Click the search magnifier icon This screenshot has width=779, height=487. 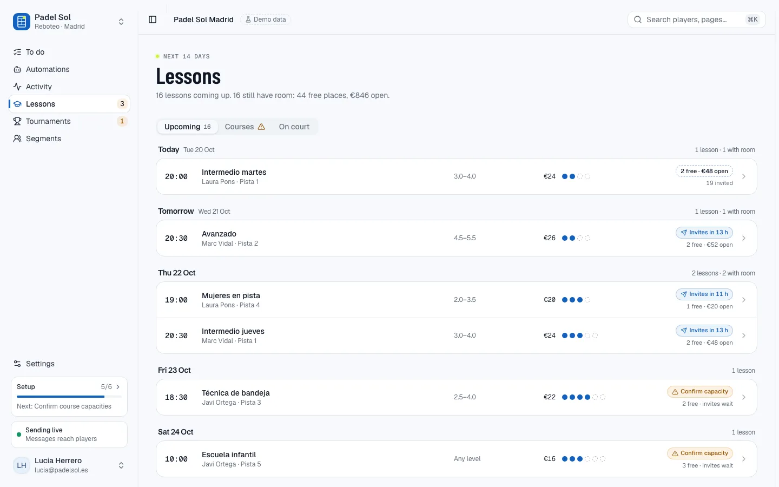[x=638, y=19]
